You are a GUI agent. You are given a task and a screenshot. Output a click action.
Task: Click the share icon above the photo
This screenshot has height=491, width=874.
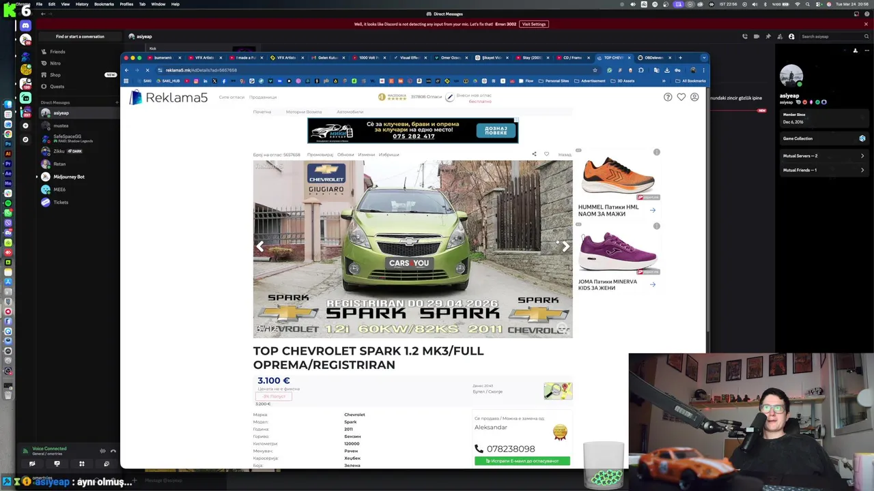pos(534,154)
